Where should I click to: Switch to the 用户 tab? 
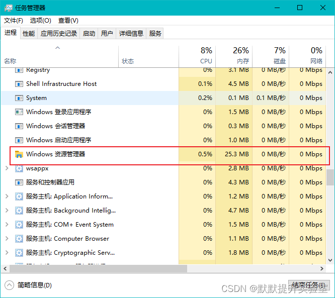[107, 34]
